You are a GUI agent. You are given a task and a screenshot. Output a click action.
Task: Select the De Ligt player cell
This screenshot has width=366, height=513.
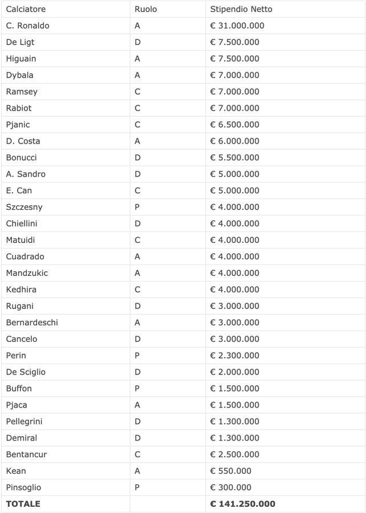(x=20, y=42)
